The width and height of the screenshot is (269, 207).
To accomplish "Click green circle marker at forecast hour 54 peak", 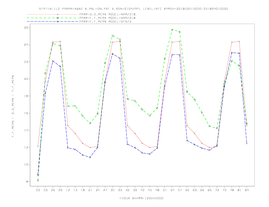I will (172, 30).
